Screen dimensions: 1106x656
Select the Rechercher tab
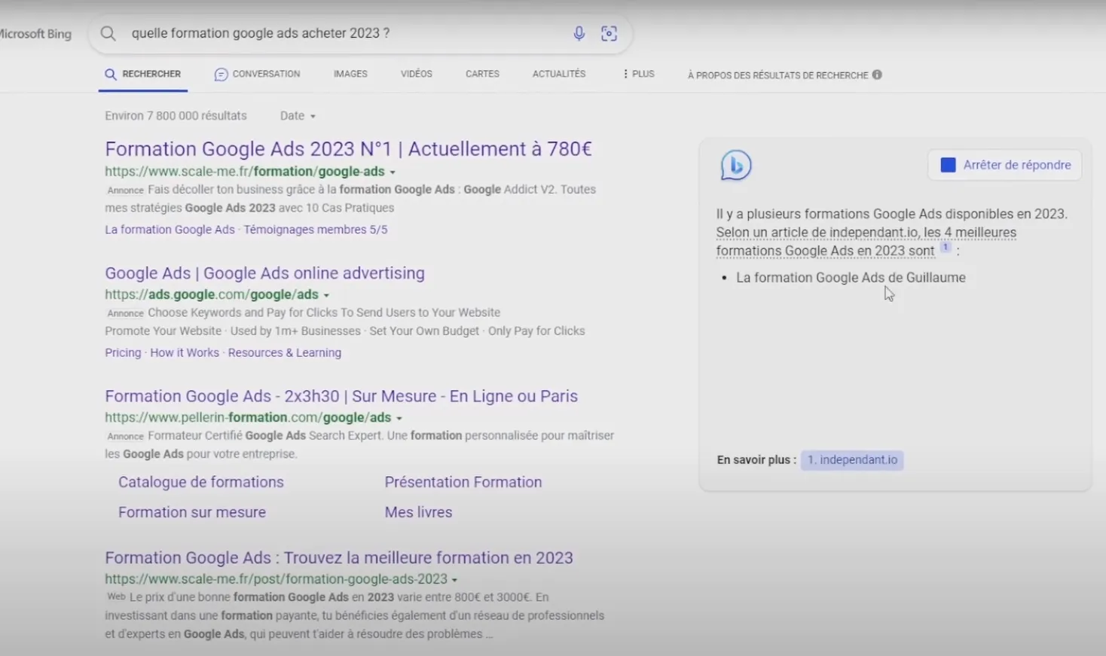tap(143, 74)
